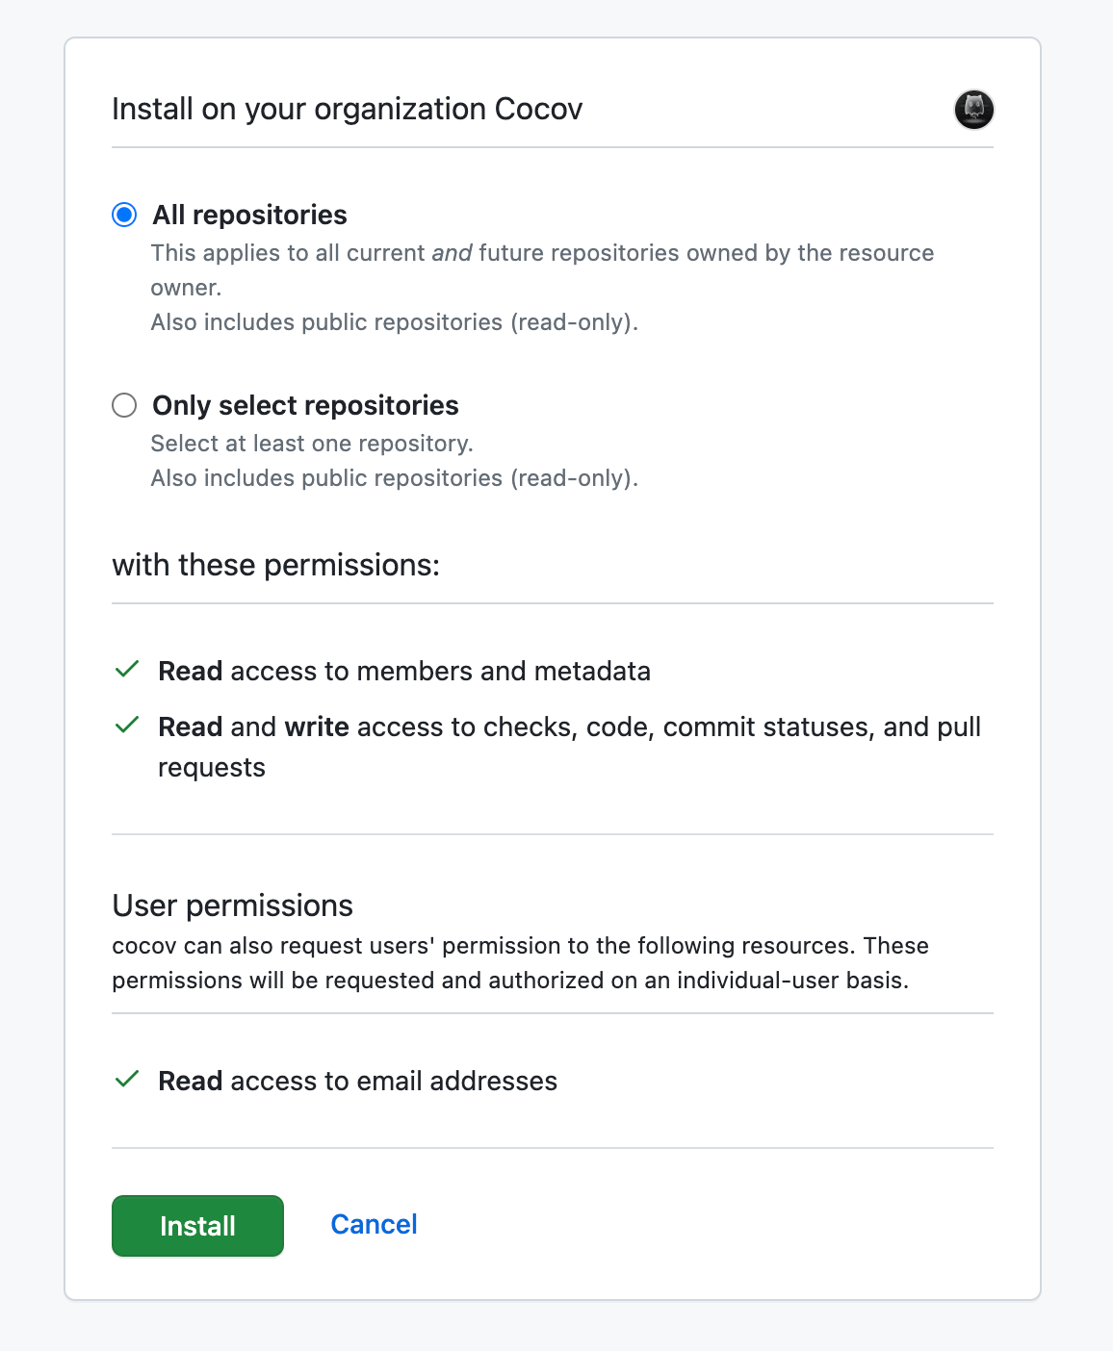The image size is (1113, 1351).
Task: Click checkmark next to members and metadata
Action: [127, 670]
